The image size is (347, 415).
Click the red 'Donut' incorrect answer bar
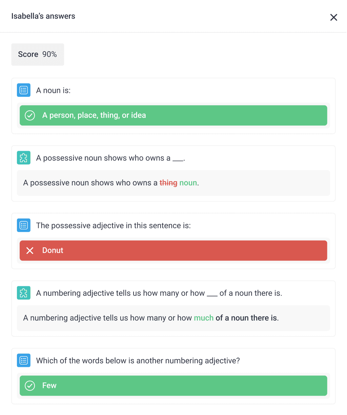point(173,250)
